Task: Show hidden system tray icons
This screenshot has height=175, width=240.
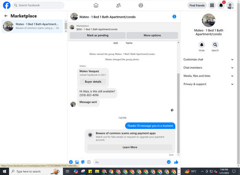Action: click(x=202, y=172)
